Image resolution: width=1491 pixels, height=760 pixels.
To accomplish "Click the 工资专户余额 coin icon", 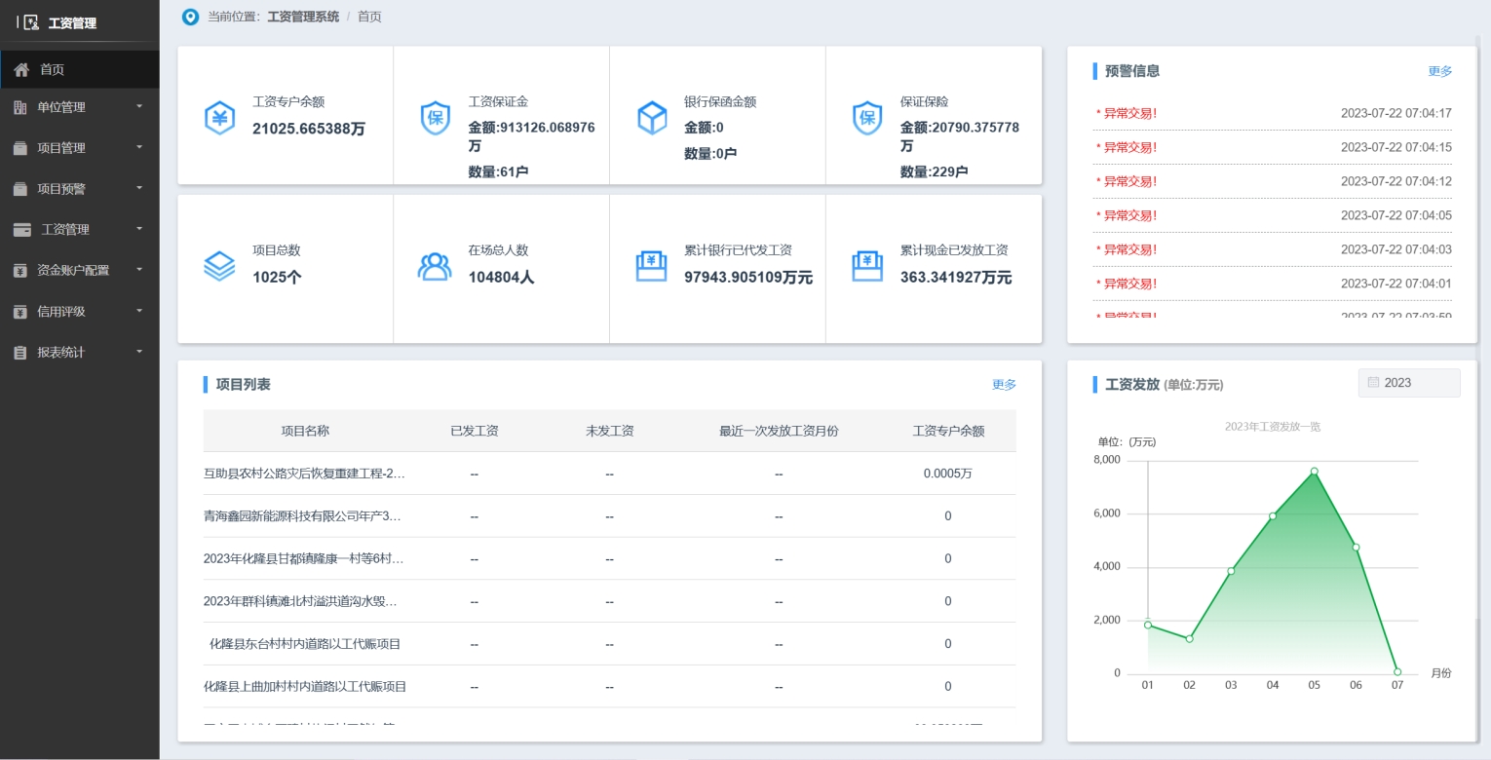I will [x=220, y=118].
